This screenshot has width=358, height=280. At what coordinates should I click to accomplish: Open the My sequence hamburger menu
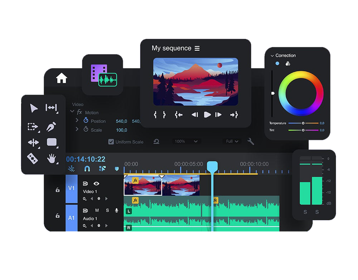coord(197,48)
